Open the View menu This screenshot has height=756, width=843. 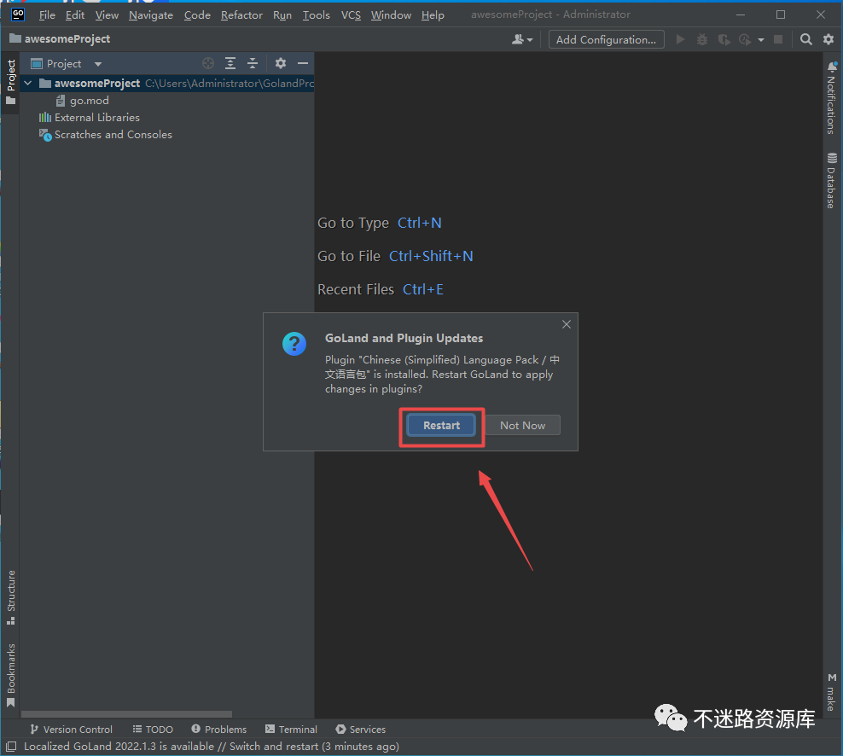(107, 15)
